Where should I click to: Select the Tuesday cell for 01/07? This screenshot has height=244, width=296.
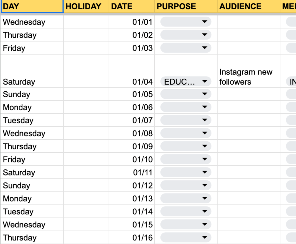point(32,120)
